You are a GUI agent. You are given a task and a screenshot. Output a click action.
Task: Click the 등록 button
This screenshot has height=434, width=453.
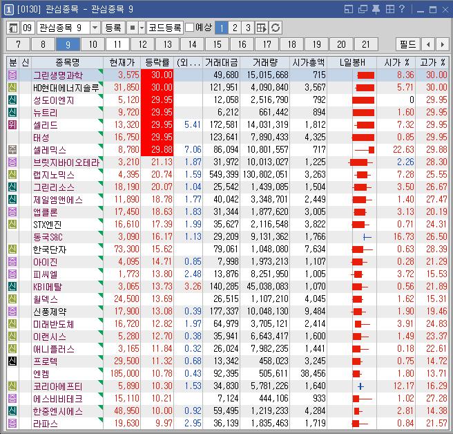[113, 28]
